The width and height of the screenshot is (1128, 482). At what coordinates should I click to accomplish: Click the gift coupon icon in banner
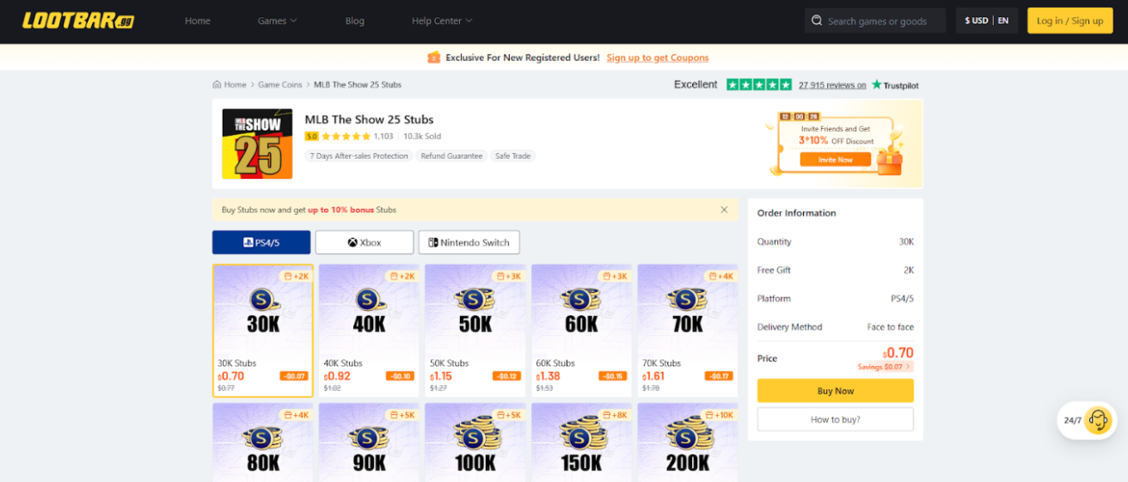(433, 58)
